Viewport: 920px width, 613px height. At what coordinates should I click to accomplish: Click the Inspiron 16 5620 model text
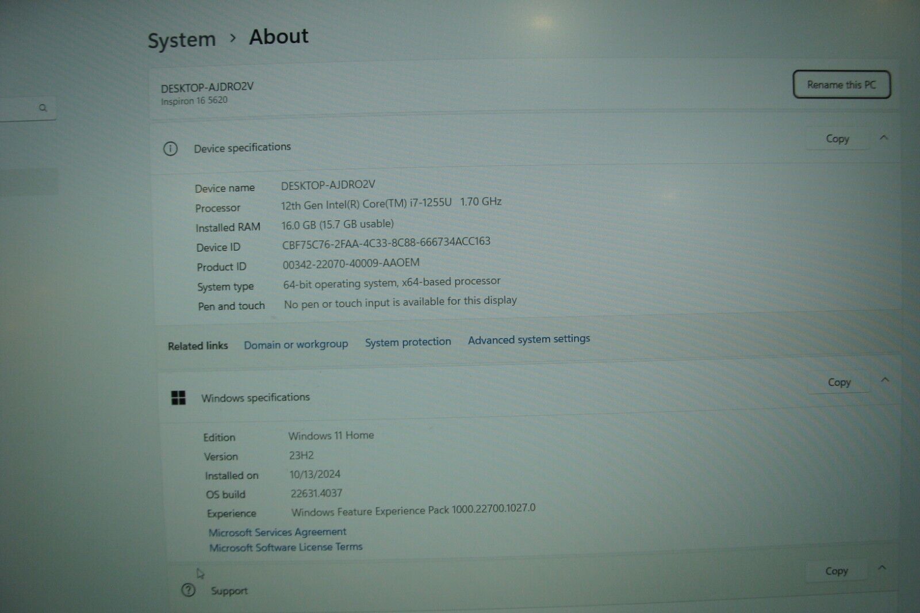(194, 101)
